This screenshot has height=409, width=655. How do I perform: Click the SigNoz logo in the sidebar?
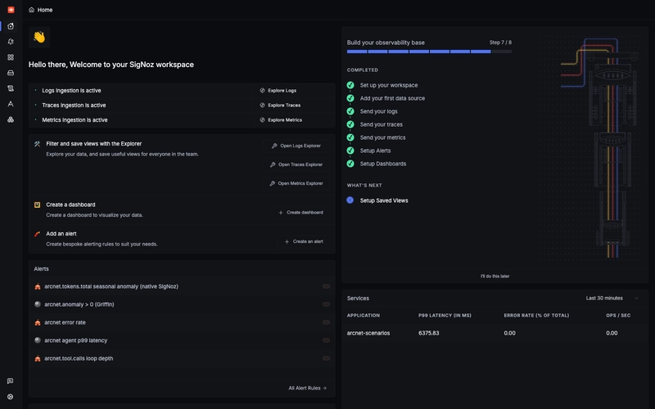click(11, 10)
